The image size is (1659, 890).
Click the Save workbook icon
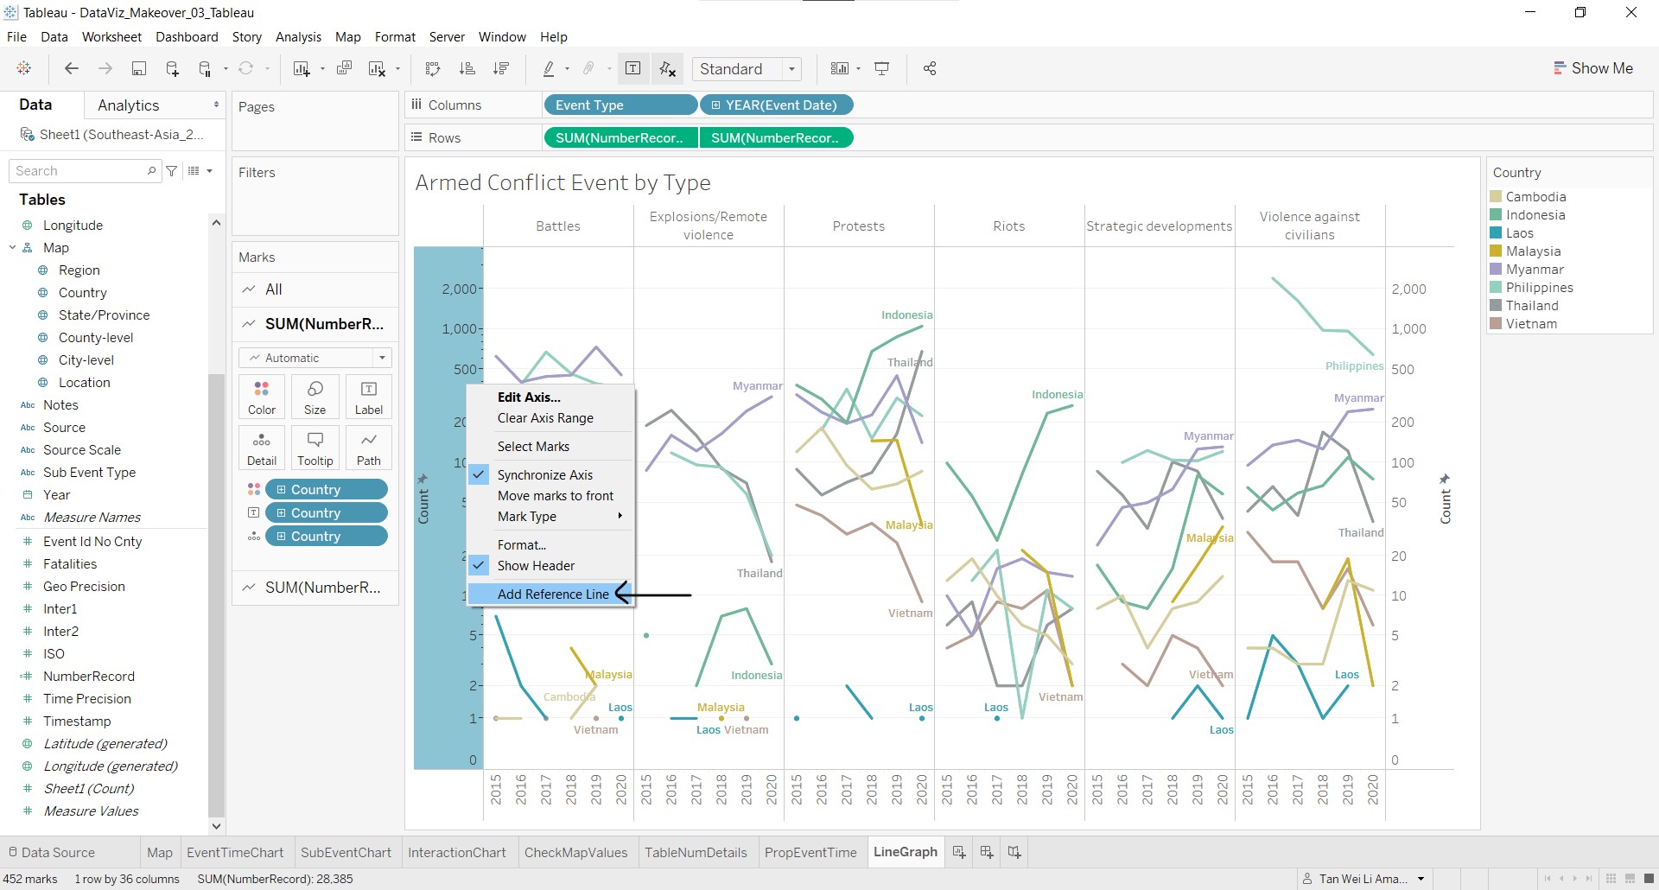click(x=138, y=69)
